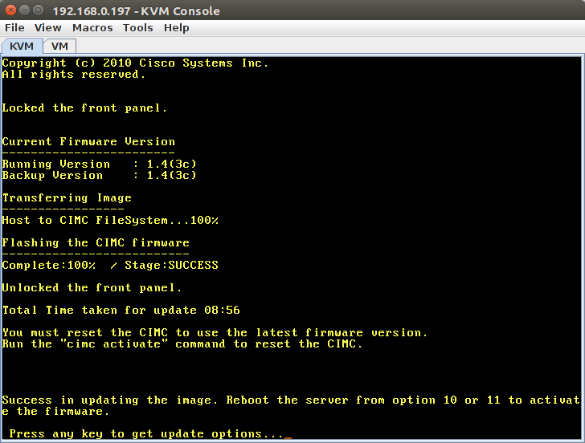Open the Macros menu
Screen dimensions: 585x443
tap(92, 28)
